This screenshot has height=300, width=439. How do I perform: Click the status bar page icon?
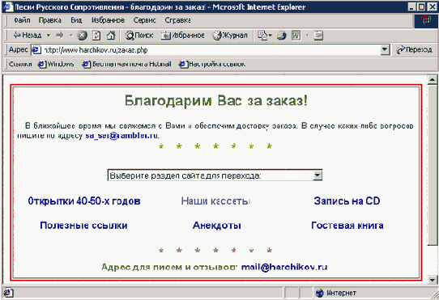pos(7,293)
